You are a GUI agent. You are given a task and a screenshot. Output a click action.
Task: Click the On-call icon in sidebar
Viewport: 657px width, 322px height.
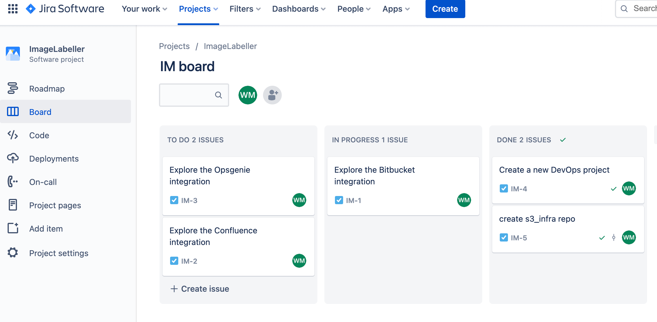[x=13, y=181]
